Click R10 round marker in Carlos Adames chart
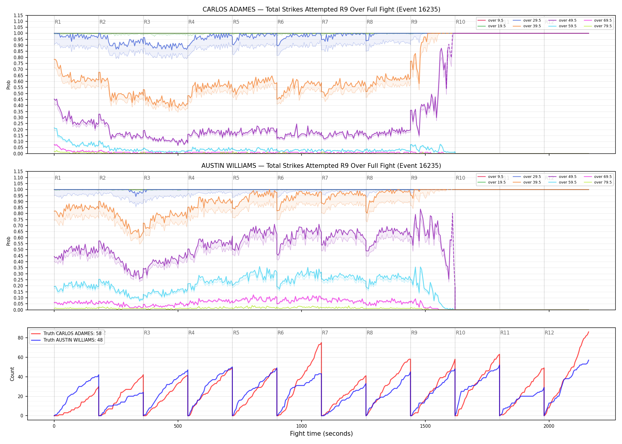The image size is (622, 444). [460, 22]
